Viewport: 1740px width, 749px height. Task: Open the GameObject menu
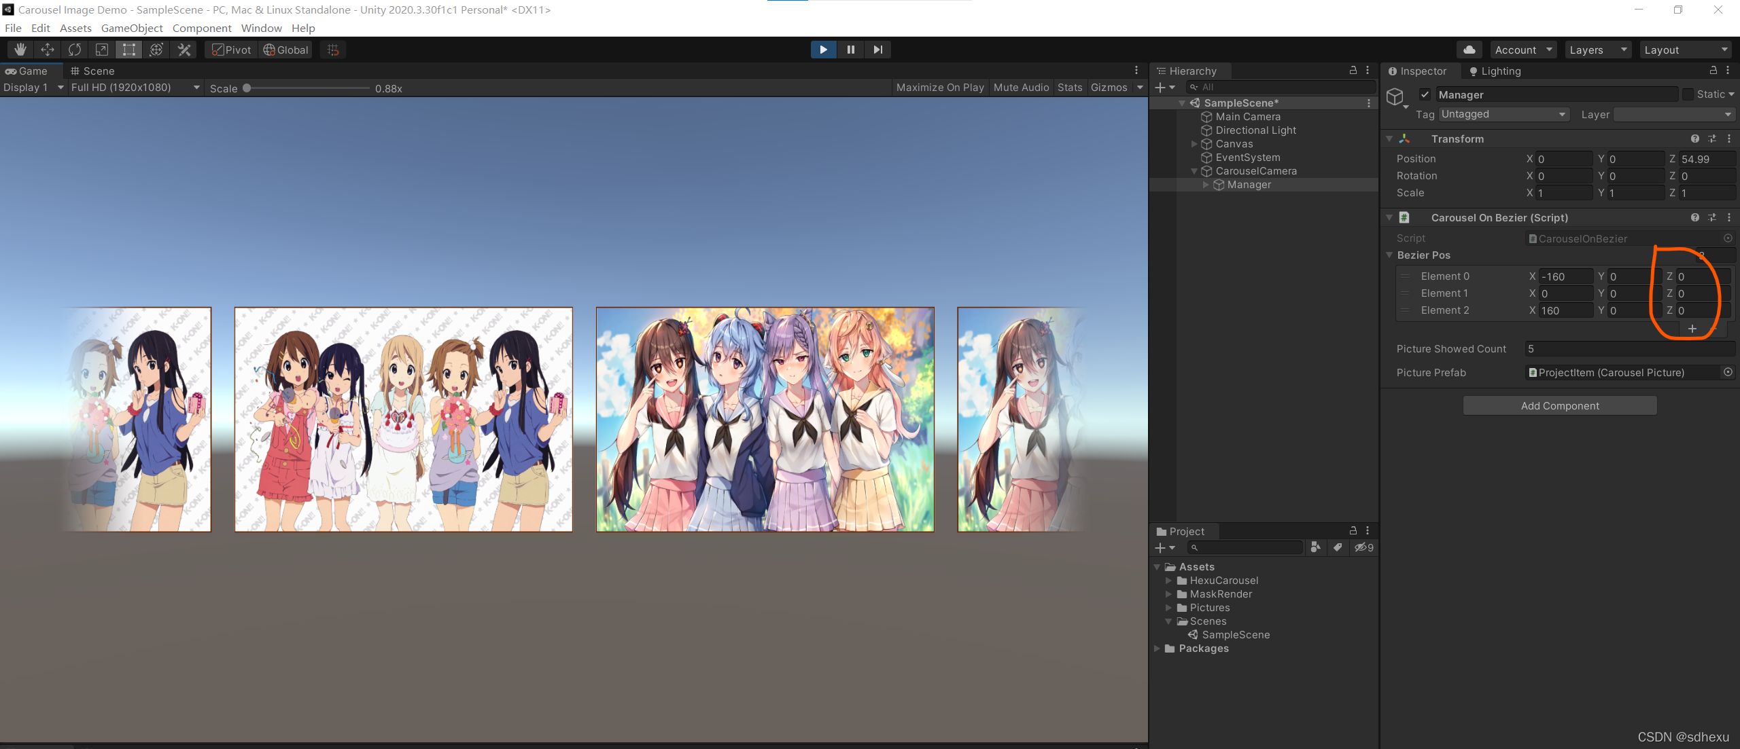click(132, 28)
